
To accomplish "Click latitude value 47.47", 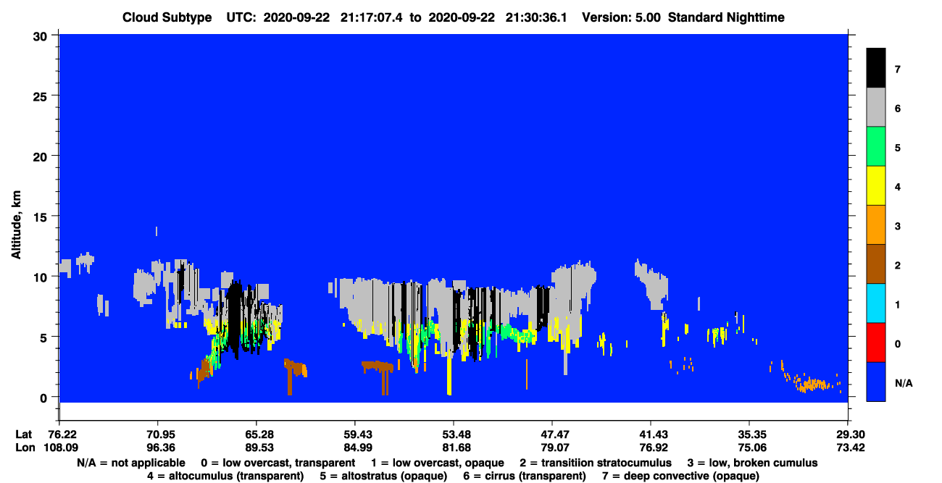I will [551, 434].
